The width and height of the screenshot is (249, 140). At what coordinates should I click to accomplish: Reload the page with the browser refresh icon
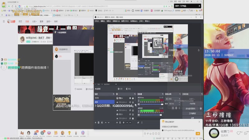click(12, 6)
